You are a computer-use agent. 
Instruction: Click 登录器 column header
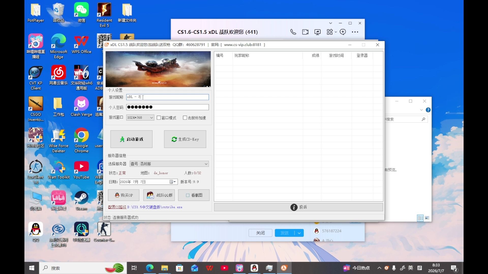tap(362, 55)
